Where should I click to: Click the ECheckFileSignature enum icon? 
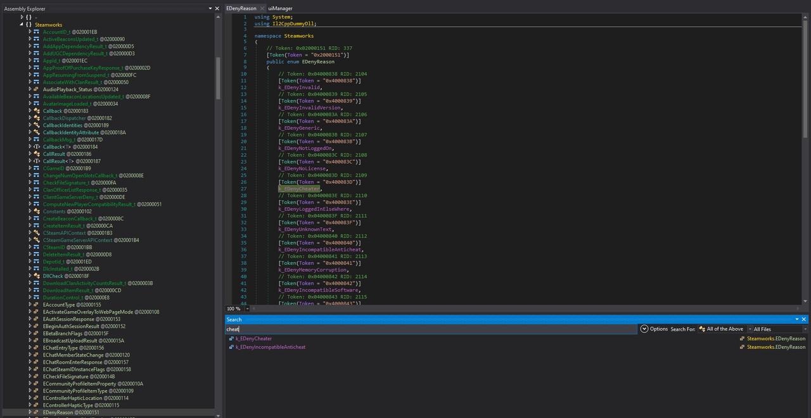pos(37,376)
